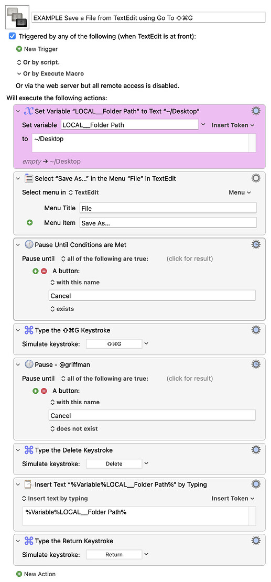Edit the 'LOCAL__Folder Path' variable name field

coord(129,125)
